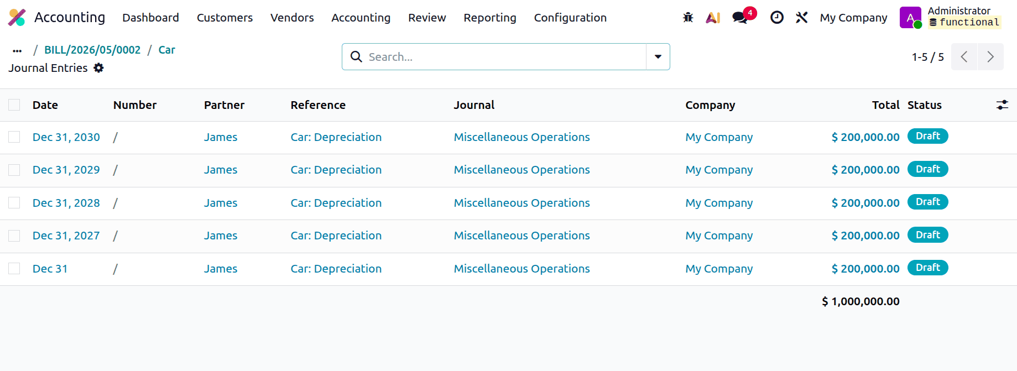Open the search options dropdown arrow
This screenshot has height=371, width=1017.
[658, 57]
